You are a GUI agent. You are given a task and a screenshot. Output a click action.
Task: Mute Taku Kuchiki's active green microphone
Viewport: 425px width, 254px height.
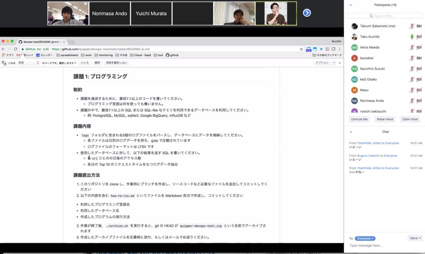tap(412, 37)
